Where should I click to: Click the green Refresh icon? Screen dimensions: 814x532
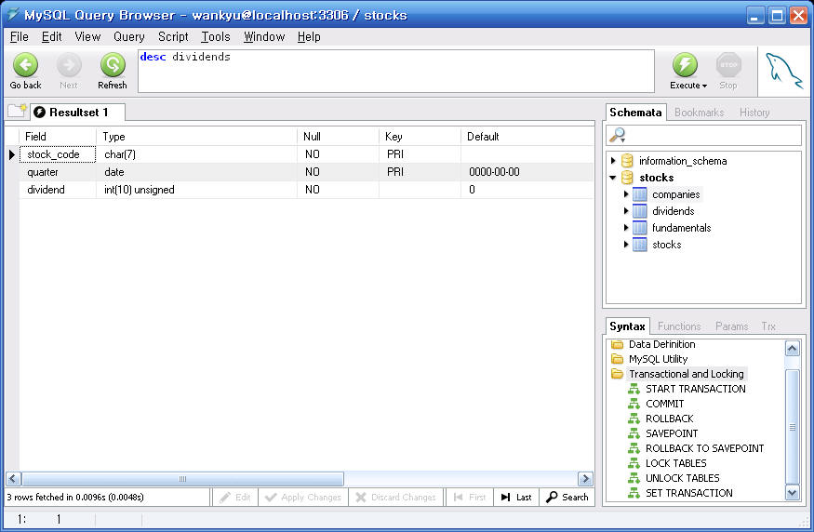click(113, 65)
